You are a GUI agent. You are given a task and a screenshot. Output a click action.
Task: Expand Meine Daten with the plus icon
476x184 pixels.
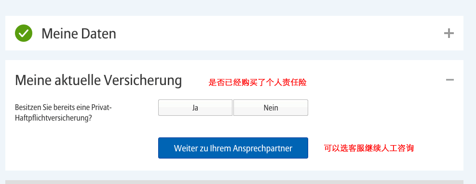pyautogui.click(x=449, y=33)
